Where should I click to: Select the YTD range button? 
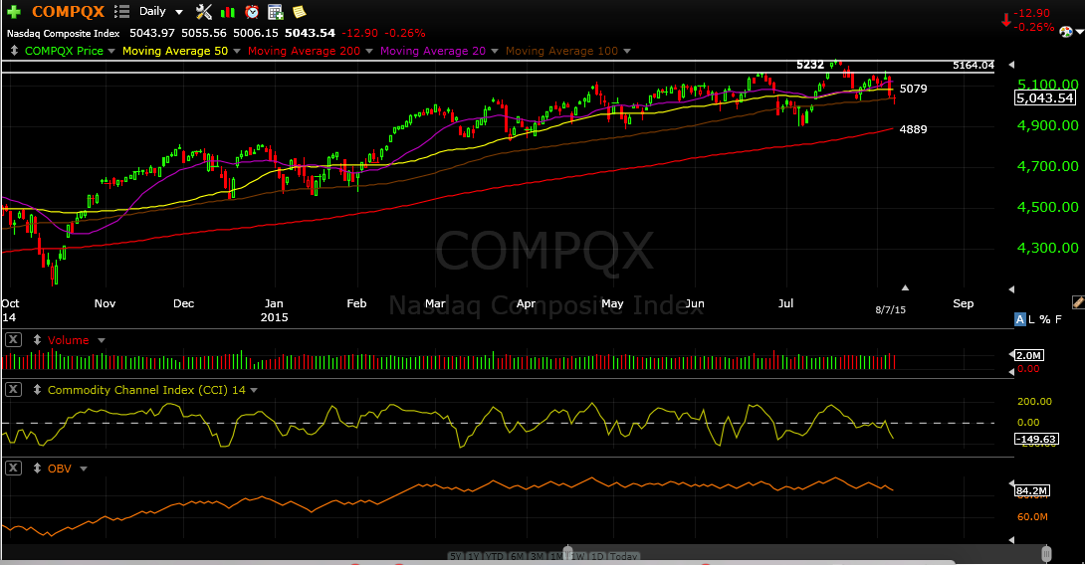pyautogui.click(x=494, y=557)
